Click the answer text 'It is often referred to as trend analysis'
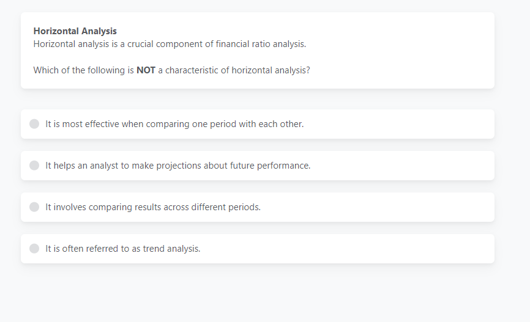 click(x=122, y=249)
